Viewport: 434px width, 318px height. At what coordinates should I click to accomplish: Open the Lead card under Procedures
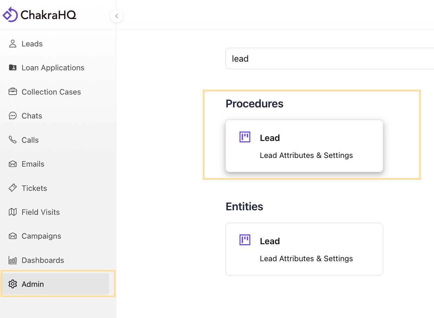coord(304,146)
